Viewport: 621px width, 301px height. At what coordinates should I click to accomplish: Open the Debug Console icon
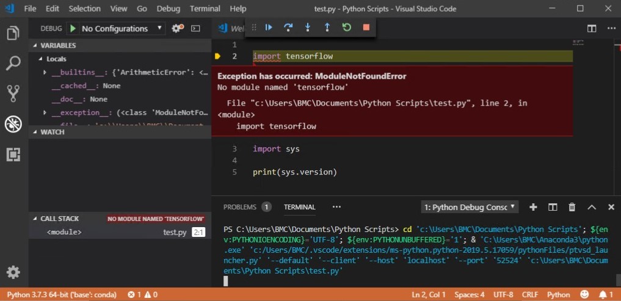coord(195,29)
